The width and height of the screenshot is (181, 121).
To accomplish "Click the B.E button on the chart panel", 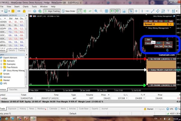I will 151,21.
